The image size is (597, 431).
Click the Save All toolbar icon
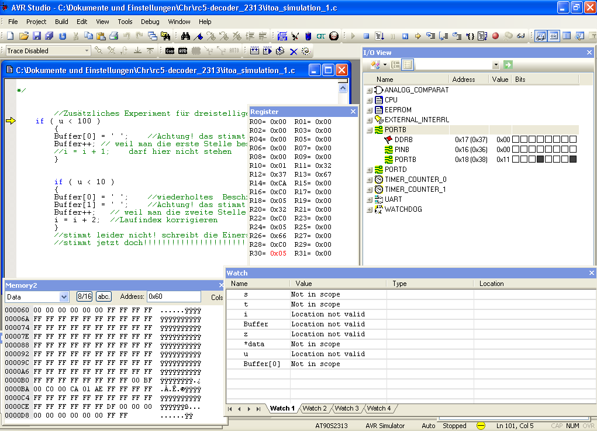49,36
